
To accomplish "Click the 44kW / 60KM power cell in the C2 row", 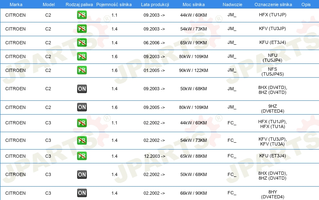I will [x=193, y=15].
